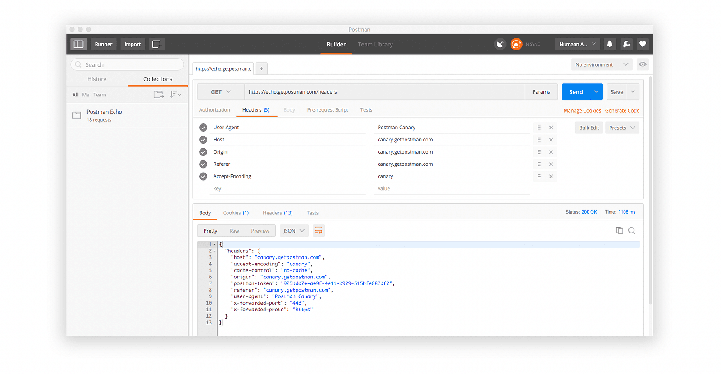The width and height of the screenshot is (721, 374).
Task: Click the orange sync status icon
Action: (516, 44)
